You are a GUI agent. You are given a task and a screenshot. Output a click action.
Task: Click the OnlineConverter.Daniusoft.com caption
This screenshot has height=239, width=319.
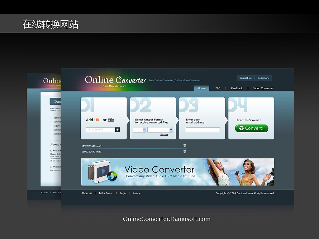click(x=167, y=219)
